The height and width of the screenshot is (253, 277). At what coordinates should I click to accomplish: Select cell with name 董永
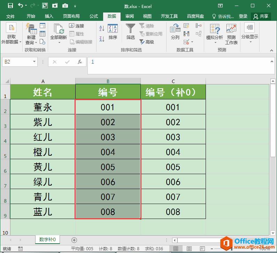click(43, 107)
